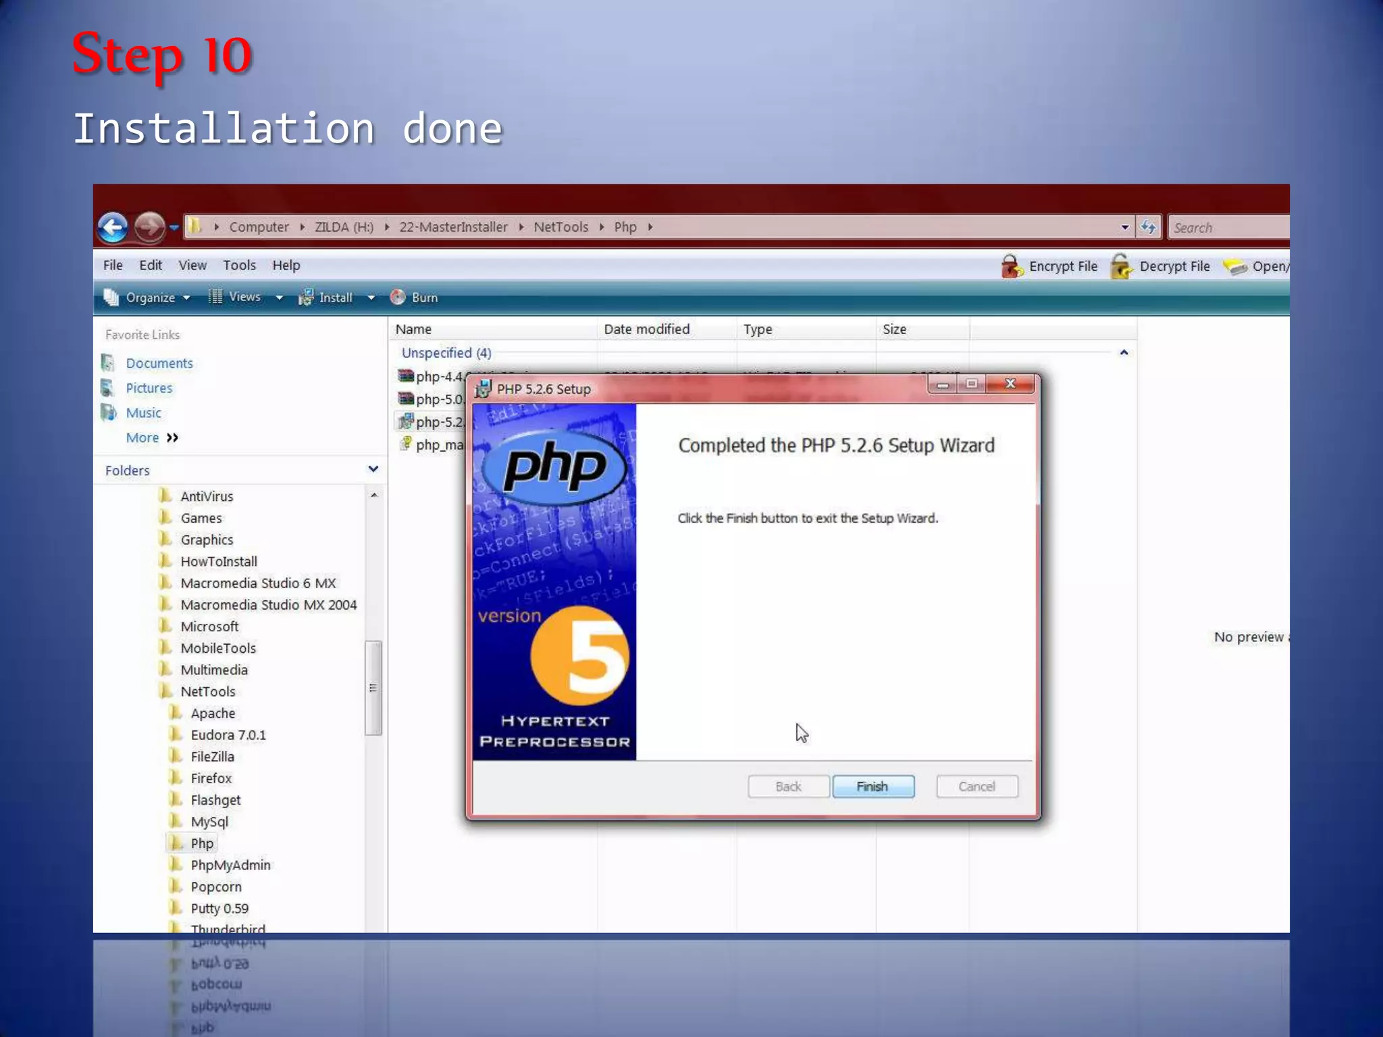Screen dimensions: 1383x1037
Task: Select Games folder in tree
Action: 201,518
